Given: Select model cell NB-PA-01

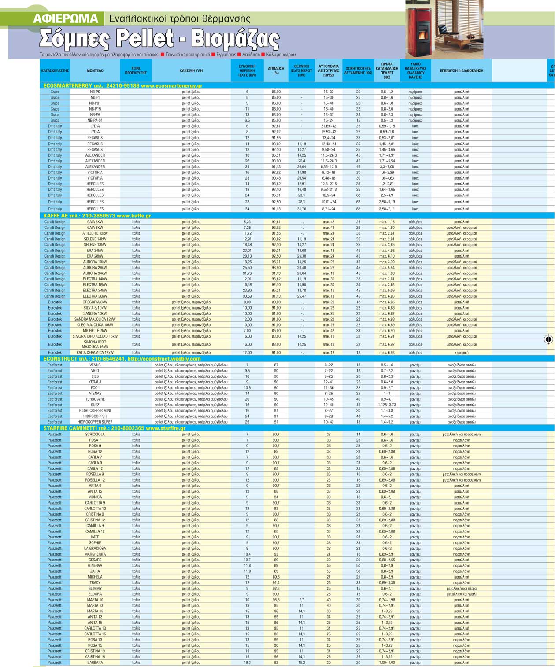Looking at the screenshot, I should (x=95, y=120).
